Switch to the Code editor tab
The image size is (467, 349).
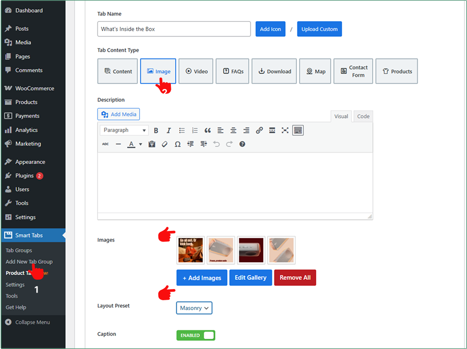tap(363, 116)
